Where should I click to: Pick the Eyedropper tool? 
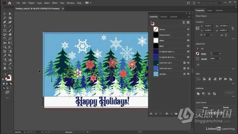pos(5,56)
